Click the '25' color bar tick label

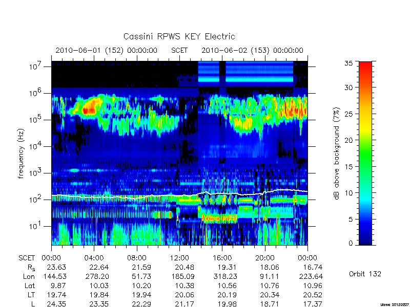349,114
